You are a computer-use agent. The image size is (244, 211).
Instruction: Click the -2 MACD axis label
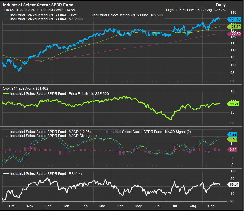point(232,165)
